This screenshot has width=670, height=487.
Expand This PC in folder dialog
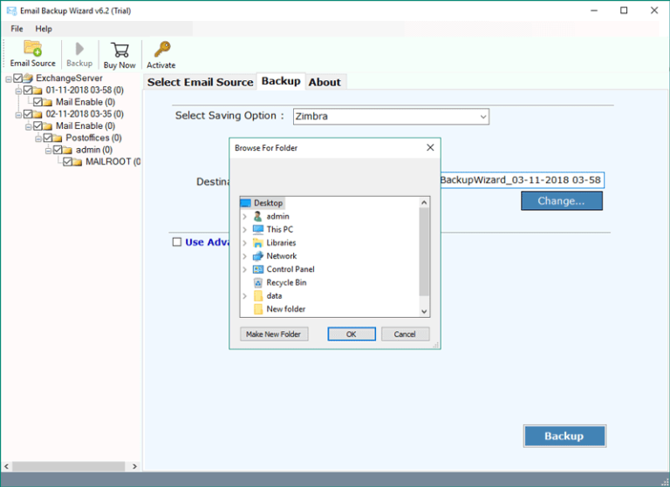point(245,230)
